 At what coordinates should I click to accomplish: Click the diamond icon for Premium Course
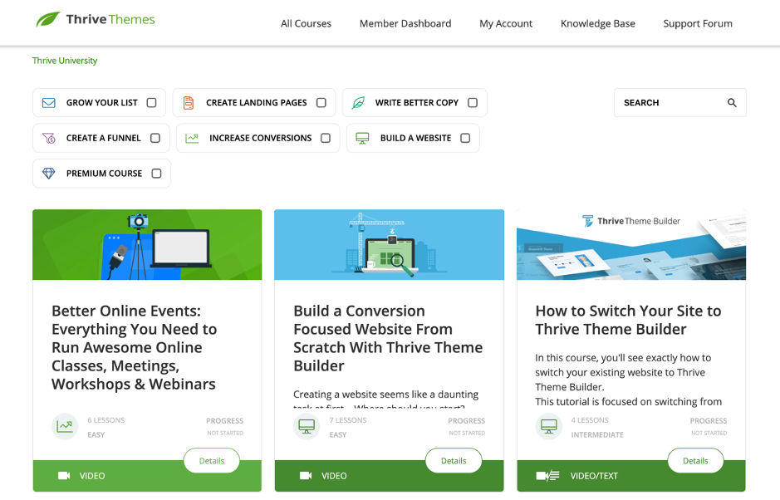click(x=49, y=174)
